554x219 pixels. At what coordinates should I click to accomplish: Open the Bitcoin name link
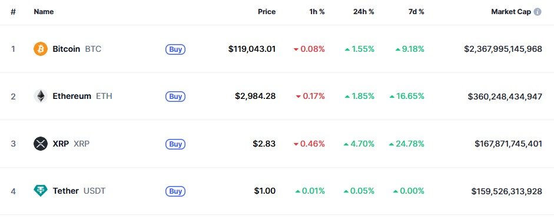[67, 49]
